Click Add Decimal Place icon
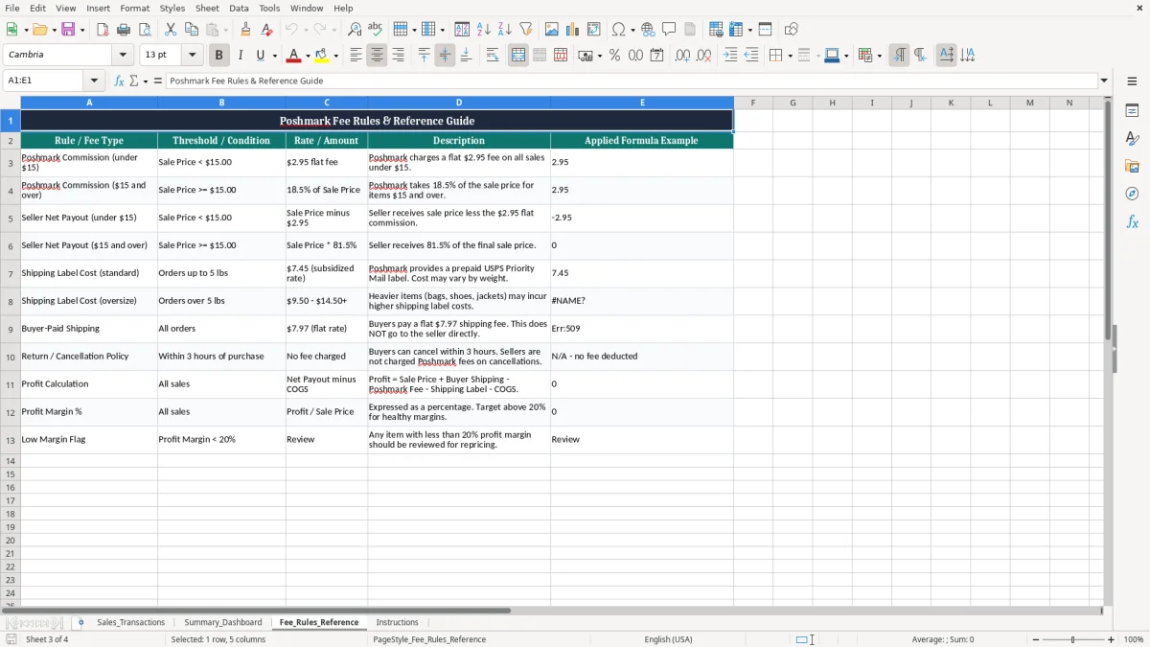 point(682,56)
